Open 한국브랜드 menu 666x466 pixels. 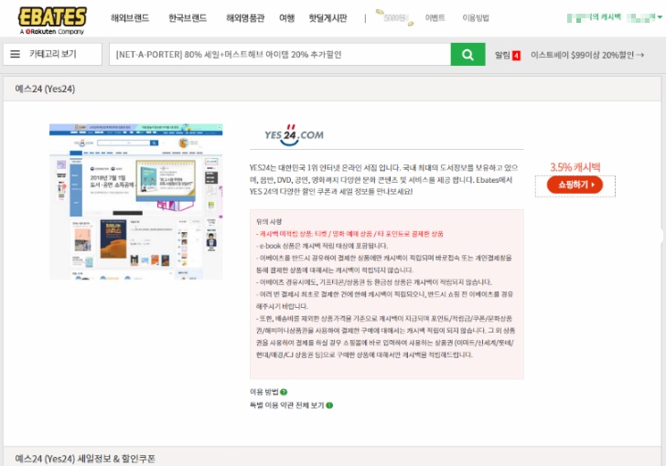pyautogui.click(x=188, y=18)
